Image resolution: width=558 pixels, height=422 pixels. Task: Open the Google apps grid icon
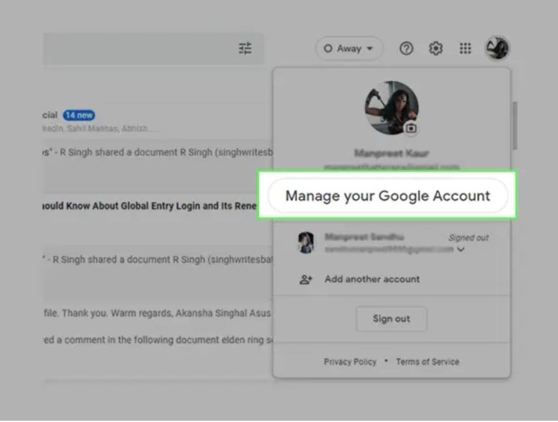coord(465,49)
